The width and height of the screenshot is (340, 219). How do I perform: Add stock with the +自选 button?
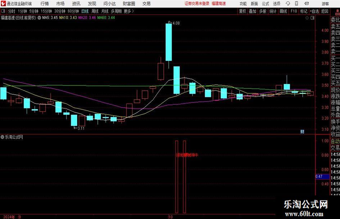pos(314,11)
